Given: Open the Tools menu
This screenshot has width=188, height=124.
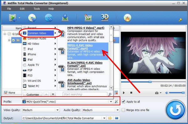Looking at the screenshot, I should click(37, 9).
